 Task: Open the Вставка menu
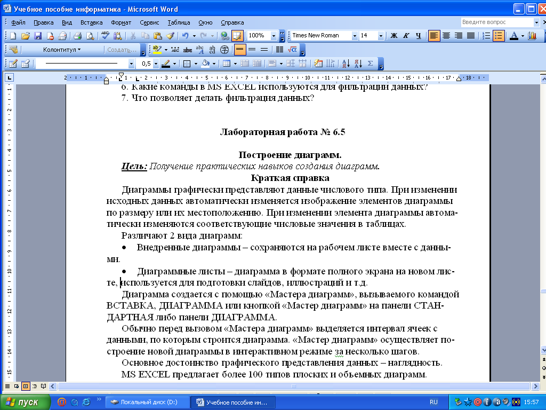coord(92,22)
